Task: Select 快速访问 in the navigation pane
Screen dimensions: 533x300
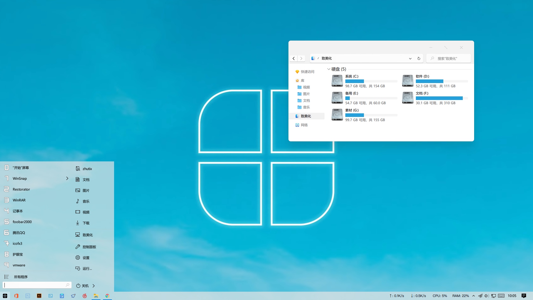Action: click(x=307, y=72)
